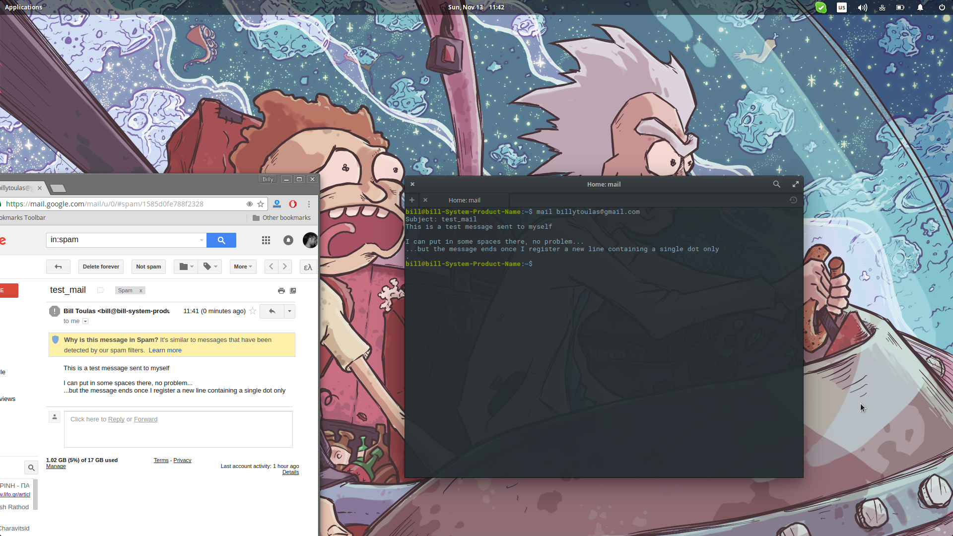The image size is (953, 536).
Task: Expand 'to me' recipient details
Action: [x=85, y=322]
